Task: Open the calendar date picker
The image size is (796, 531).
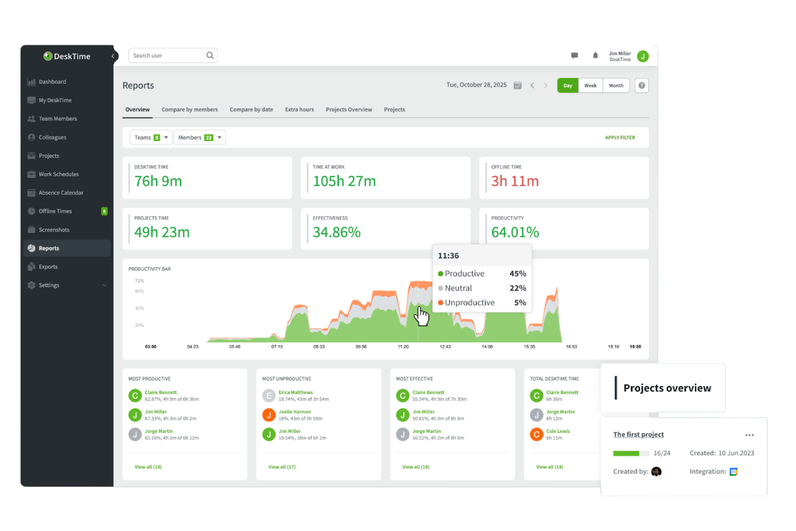Action: click(x=517, y=84)
